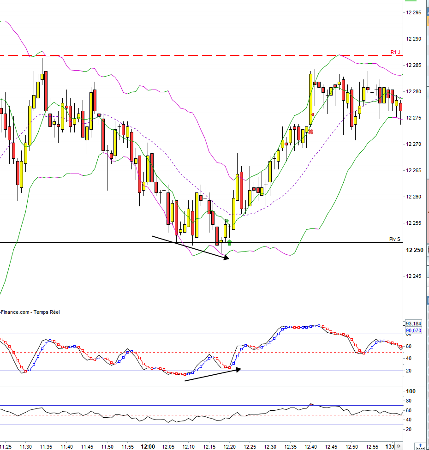Click the 12:40 time axis label
429x450 pixels.
tap(310, 447)
